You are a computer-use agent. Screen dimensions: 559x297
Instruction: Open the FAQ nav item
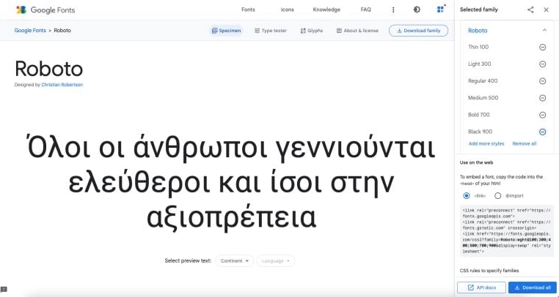pos(366,10)
